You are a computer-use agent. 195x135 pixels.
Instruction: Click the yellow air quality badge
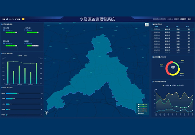[23, 19]
